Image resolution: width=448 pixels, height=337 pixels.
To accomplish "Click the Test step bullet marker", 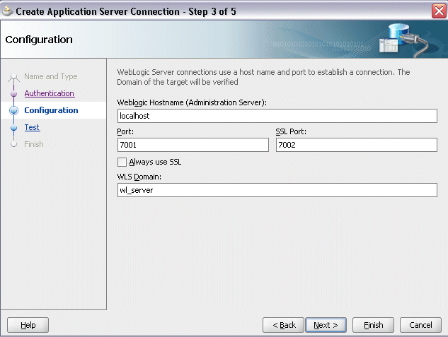I will [13, 127].
